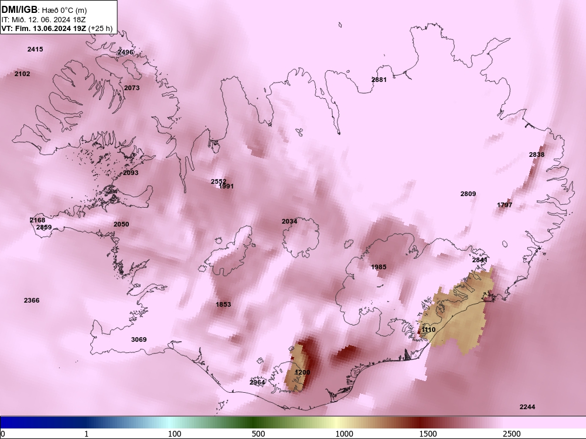The width and height of the screenshot is (586, 439).
Task: Click the 1 tick on the legend
Action: tap(86, 434)
